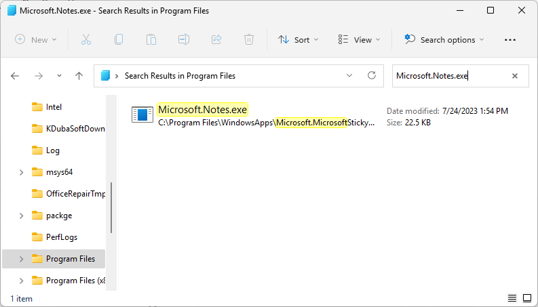Click the Paste clipboard icon
The width and height of the screenshot is (538, 307).
[151, 40]
